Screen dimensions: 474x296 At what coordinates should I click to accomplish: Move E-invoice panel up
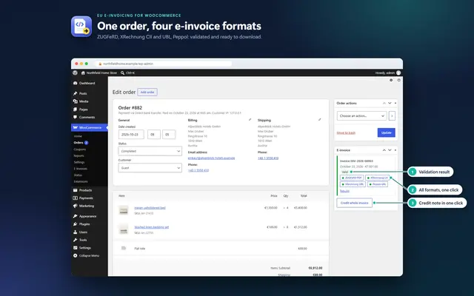[x=384, y=150]
